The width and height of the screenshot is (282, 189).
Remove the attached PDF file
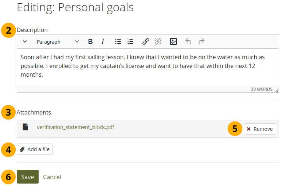click(260, 129)
